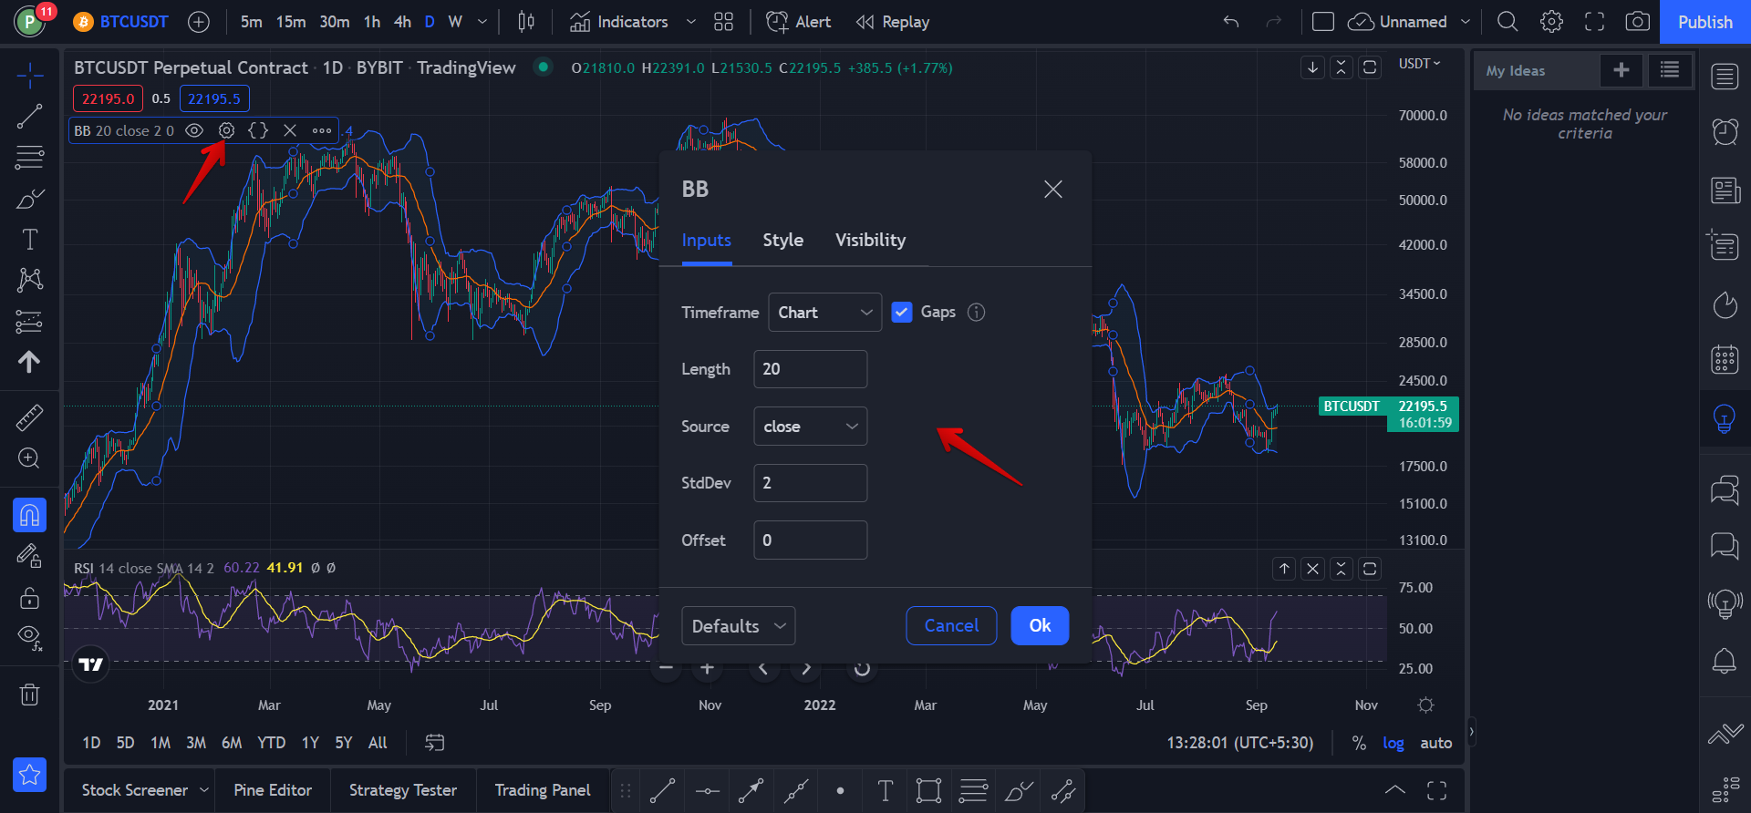Start bar Replay mode
The image size is (1751, 813).
pos(893,22)
